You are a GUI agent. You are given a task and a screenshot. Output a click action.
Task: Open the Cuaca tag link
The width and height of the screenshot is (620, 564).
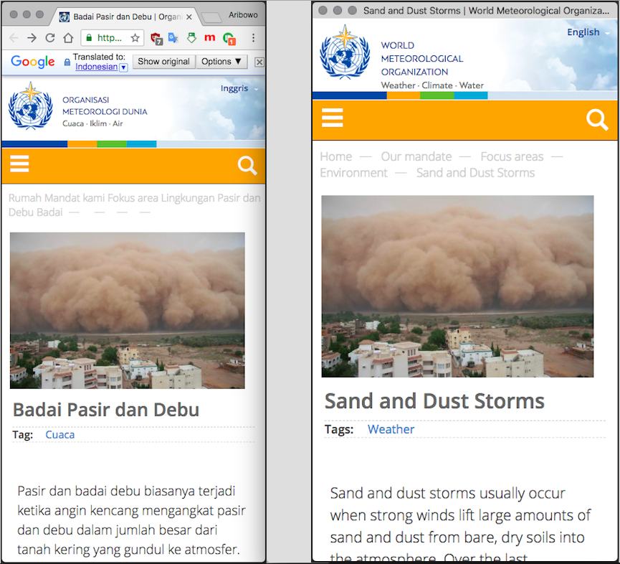click(x=59, y=434)
